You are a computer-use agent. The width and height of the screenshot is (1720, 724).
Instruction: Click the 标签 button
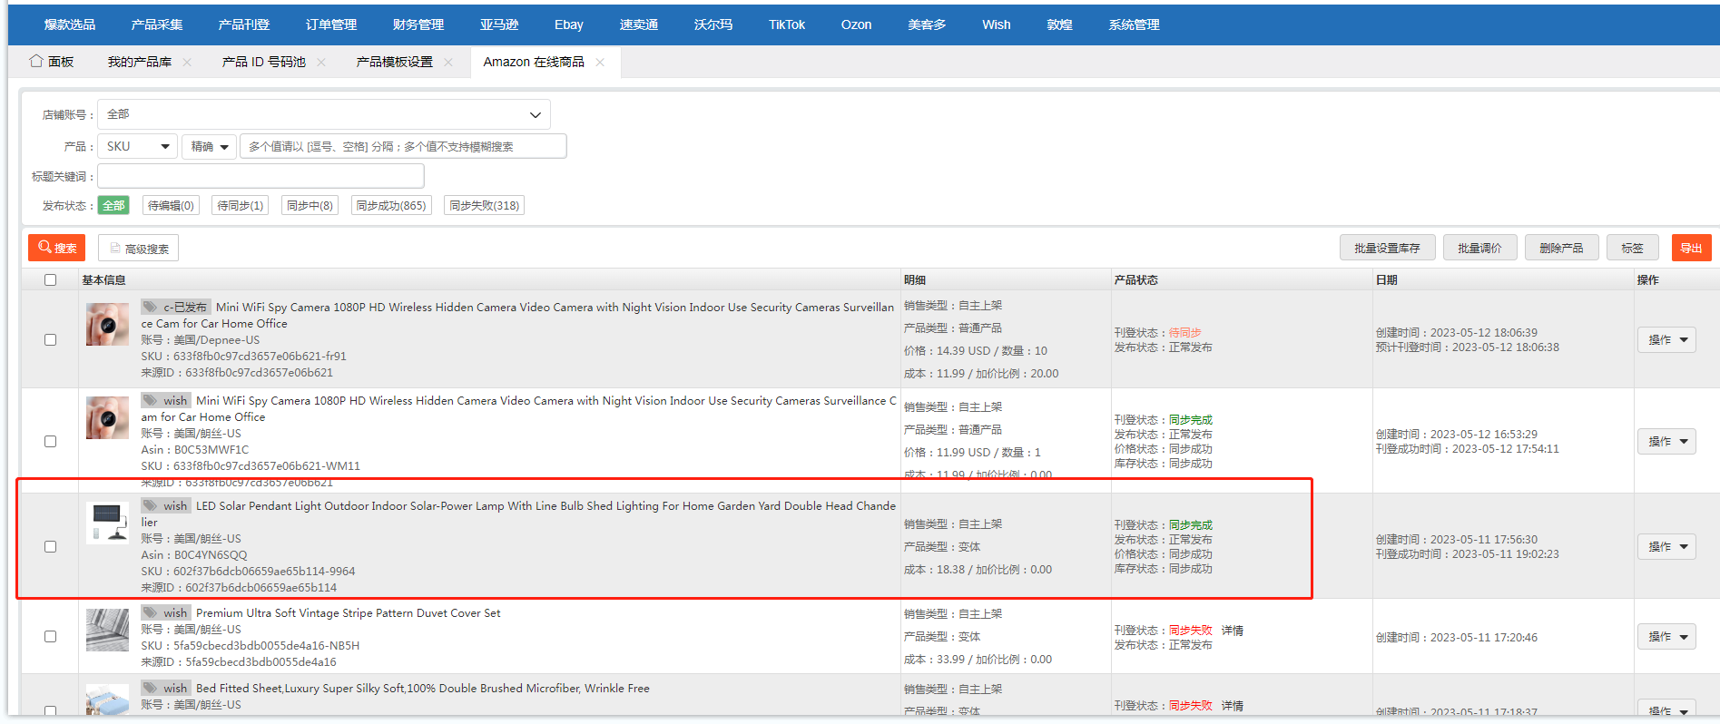1632,248
